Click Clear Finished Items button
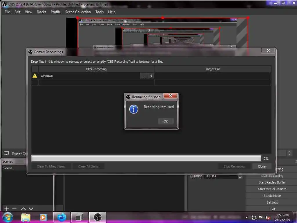This screenshot has width=297, height=223. pyautogui.click(x=51, y=166)
